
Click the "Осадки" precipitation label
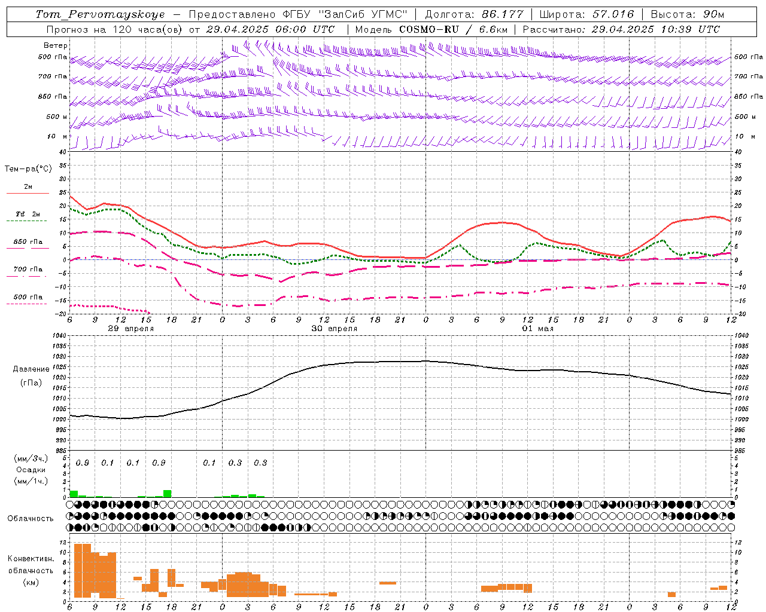coord(31,470)
